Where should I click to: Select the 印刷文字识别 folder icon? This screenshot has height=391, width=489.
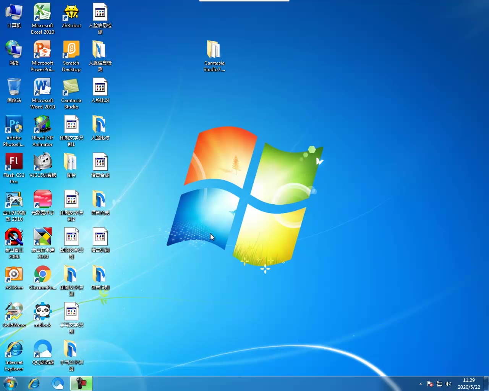click(x=71, y=281)
